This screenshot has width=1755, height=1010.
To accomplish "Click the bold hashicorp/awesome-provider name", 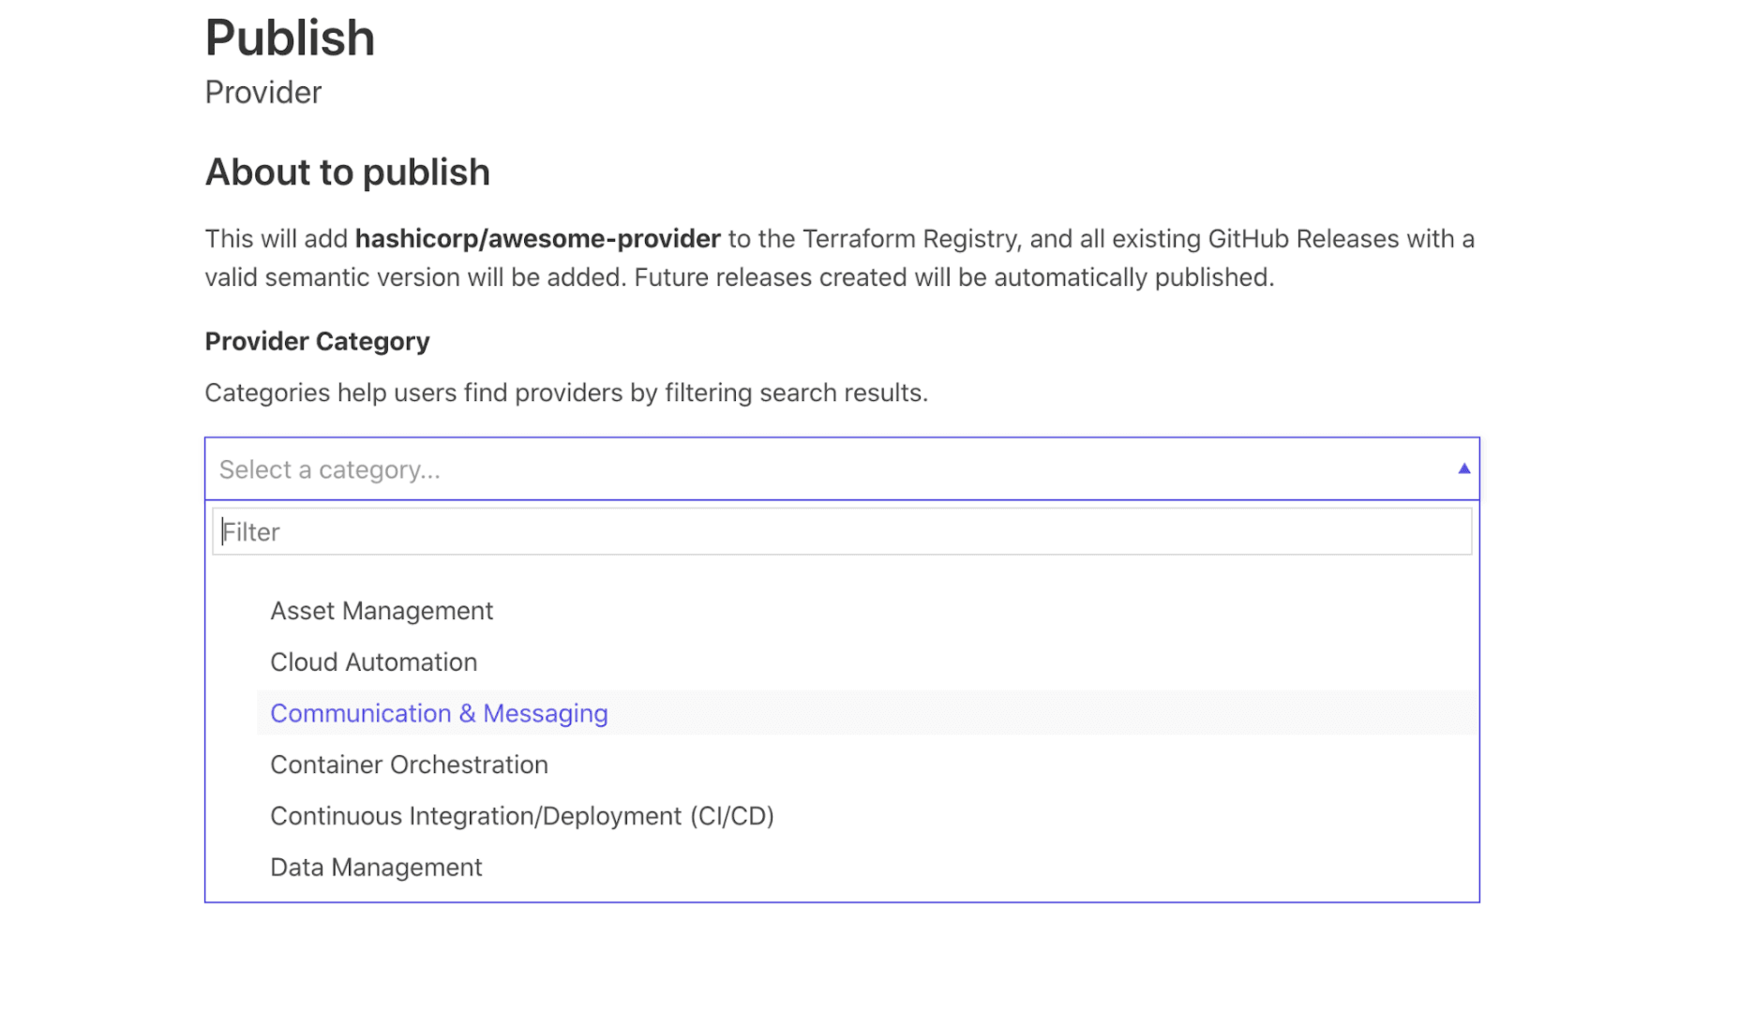I will (537, 239).
